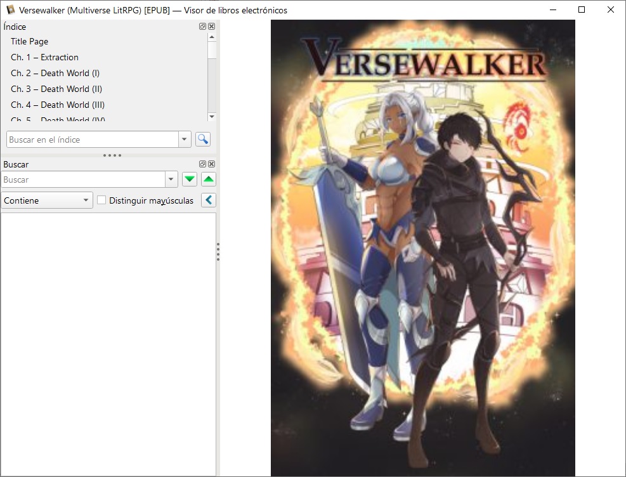Open the Contiene search mode dropdown
The height and width of the screenshot is (477, 626).
point(47,200)
